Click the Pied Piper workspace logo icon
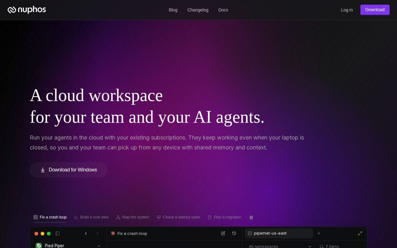The image size is (397, 248). coord(39,246)
